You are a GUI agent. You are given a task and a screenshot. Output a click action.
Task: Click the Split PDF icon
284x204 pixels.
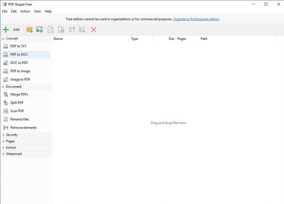[6, 103]
